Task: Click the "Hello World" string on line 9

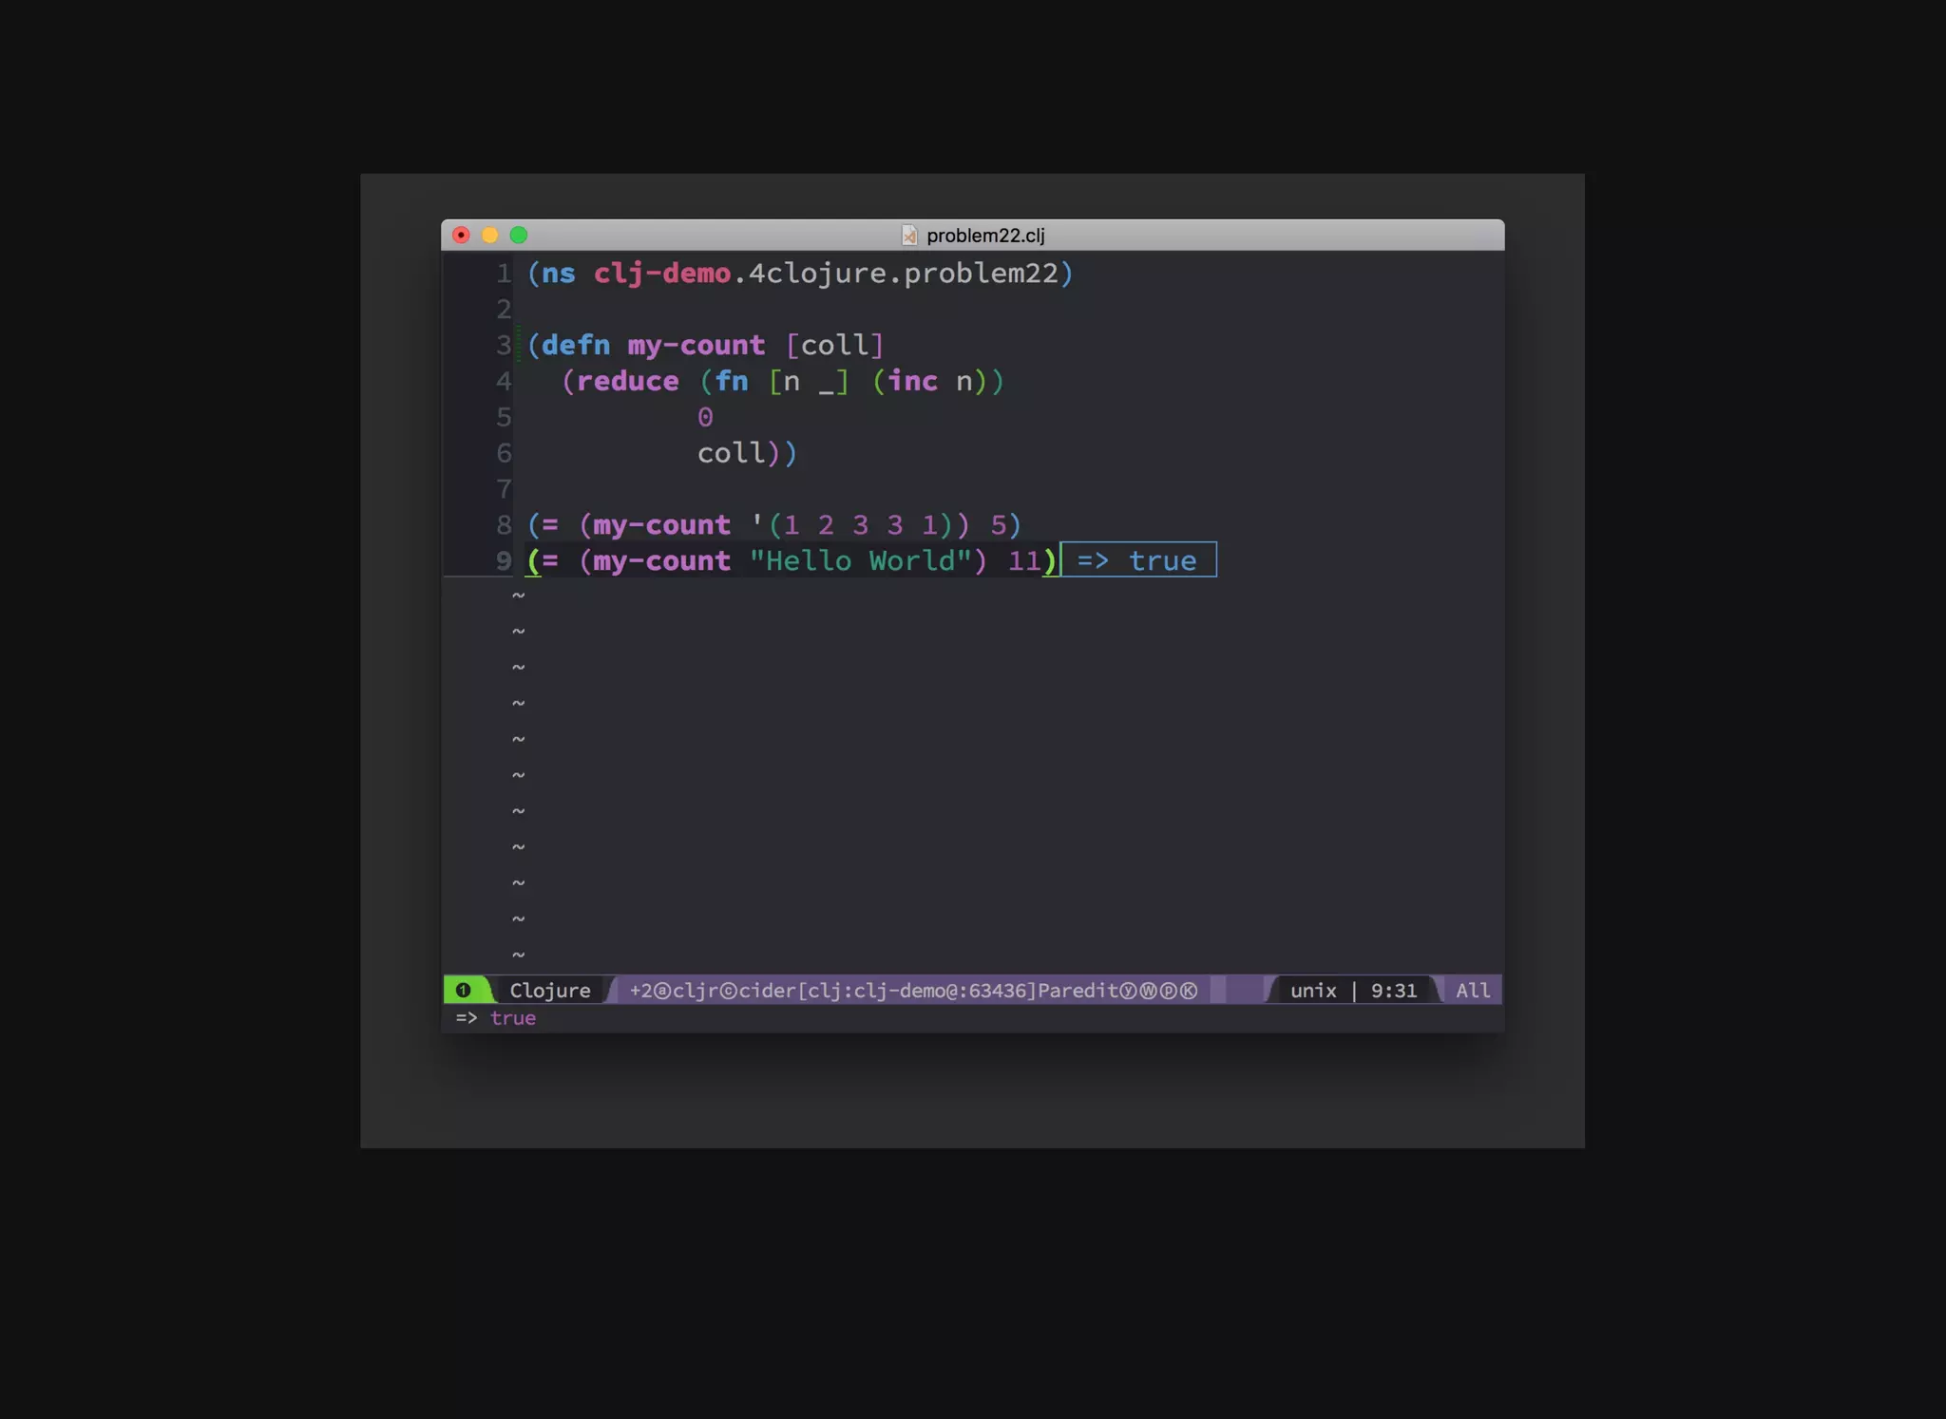Action: pos(860,560)
